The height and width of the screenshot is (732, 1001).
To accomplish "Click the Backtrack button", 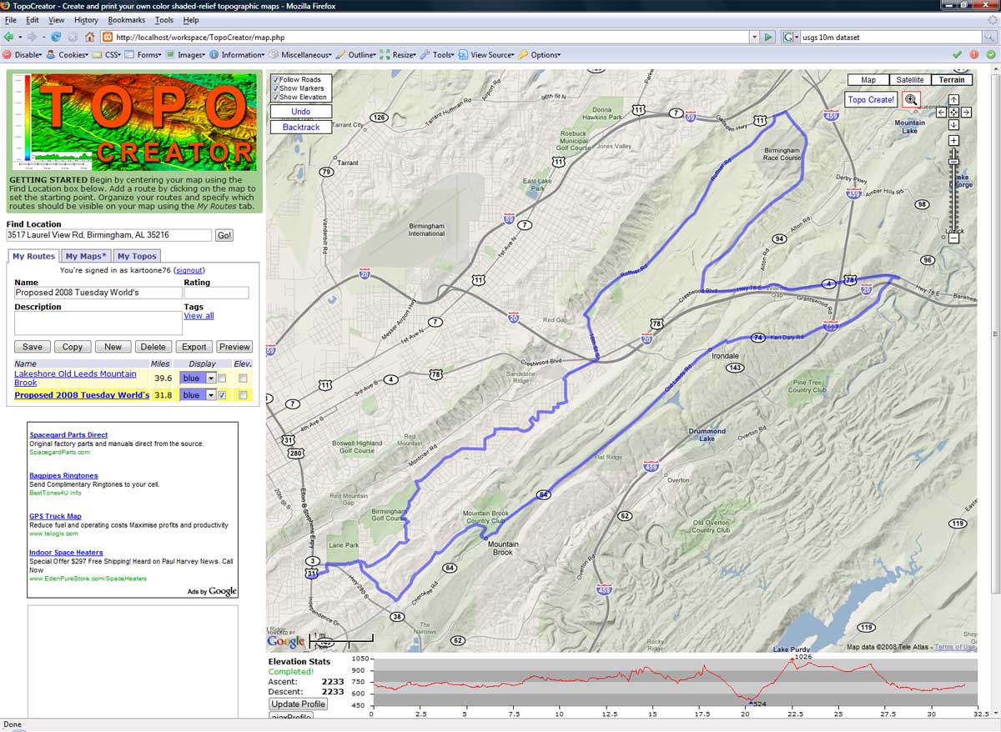I will click(x=301, y=128).
